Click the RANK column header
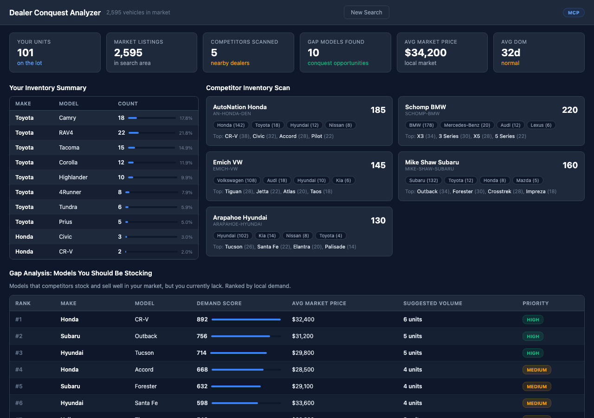The image size is (594, 418). pos(23,303)
